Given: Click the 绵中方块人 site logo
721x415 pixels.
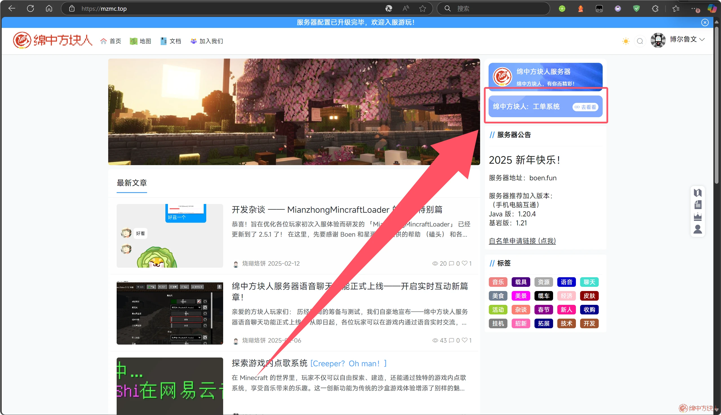Looking at the screenshot, I should click(x=52, y=40).
